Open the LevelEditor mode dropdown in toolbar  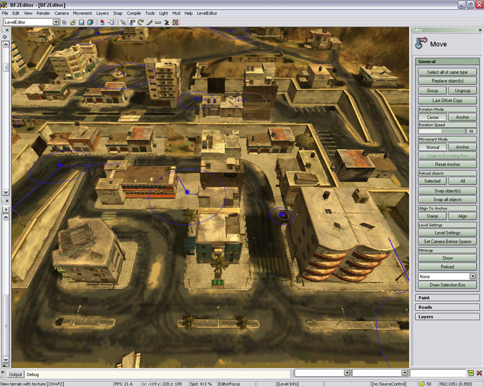56,22
